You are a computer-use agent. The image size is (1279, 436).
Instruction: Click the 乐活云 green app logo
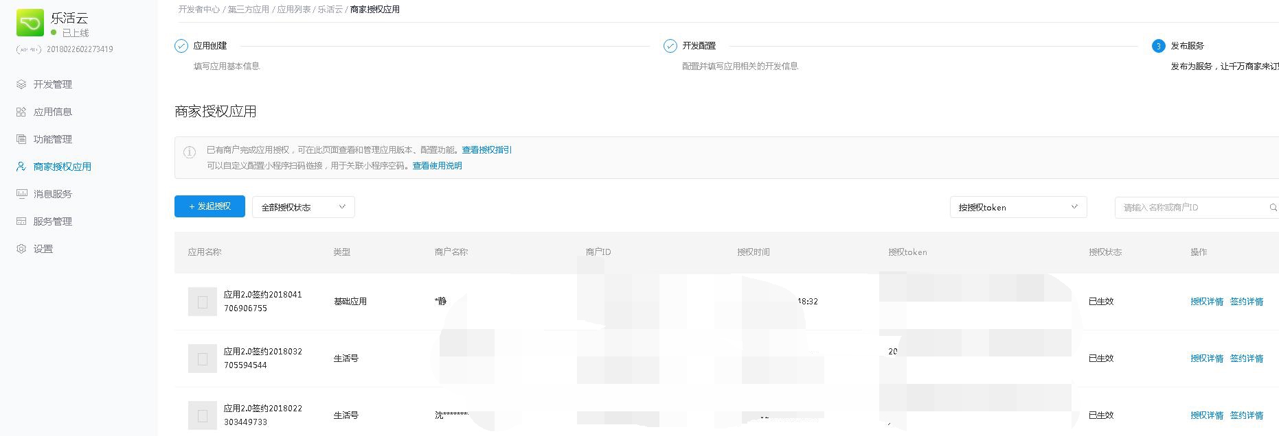pos(30,23)
